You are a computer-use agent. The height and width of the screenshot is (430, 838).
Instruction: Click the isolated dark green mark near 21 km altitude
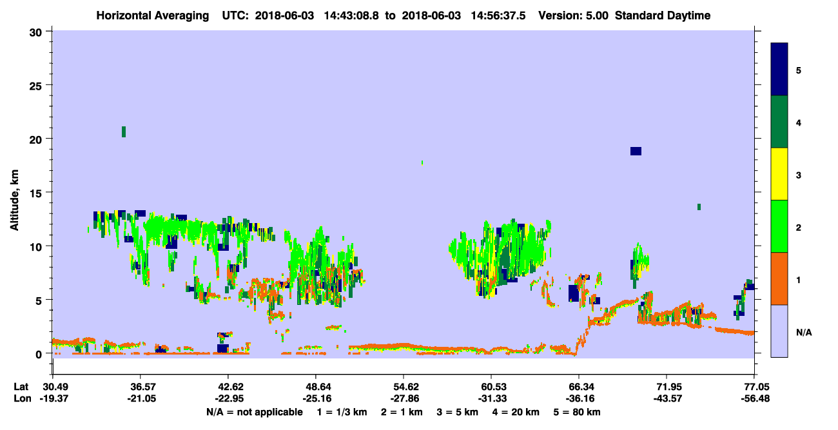(124, 132)
